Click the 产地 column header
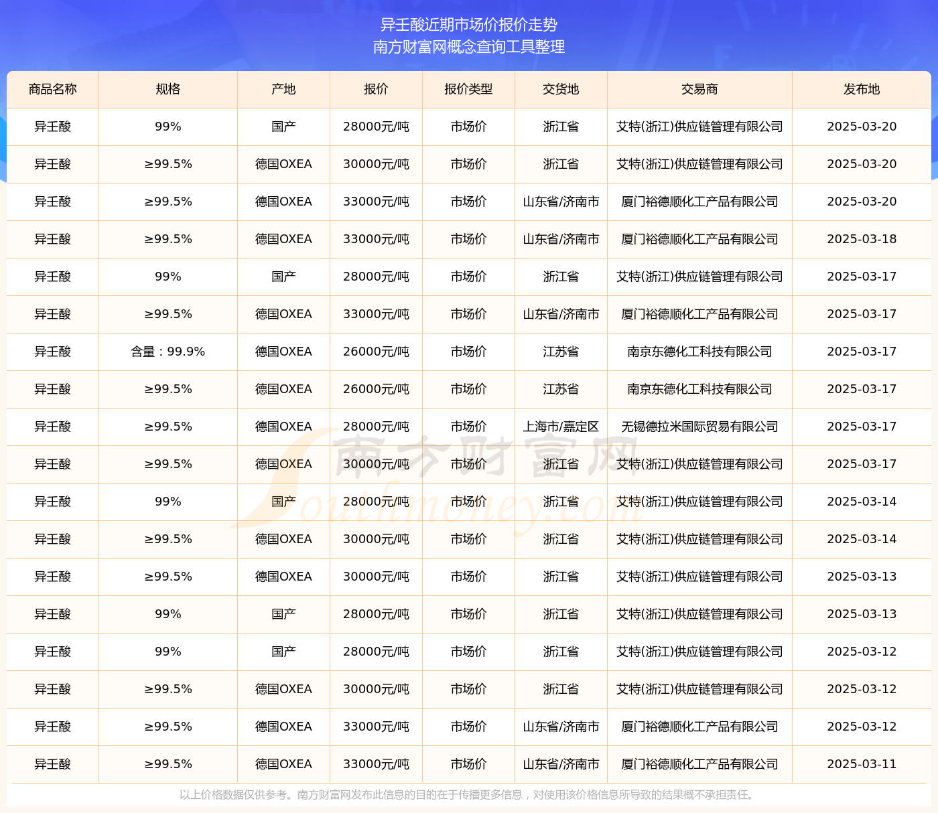Viewport: 938px width, 813px height. coord(283,89)
